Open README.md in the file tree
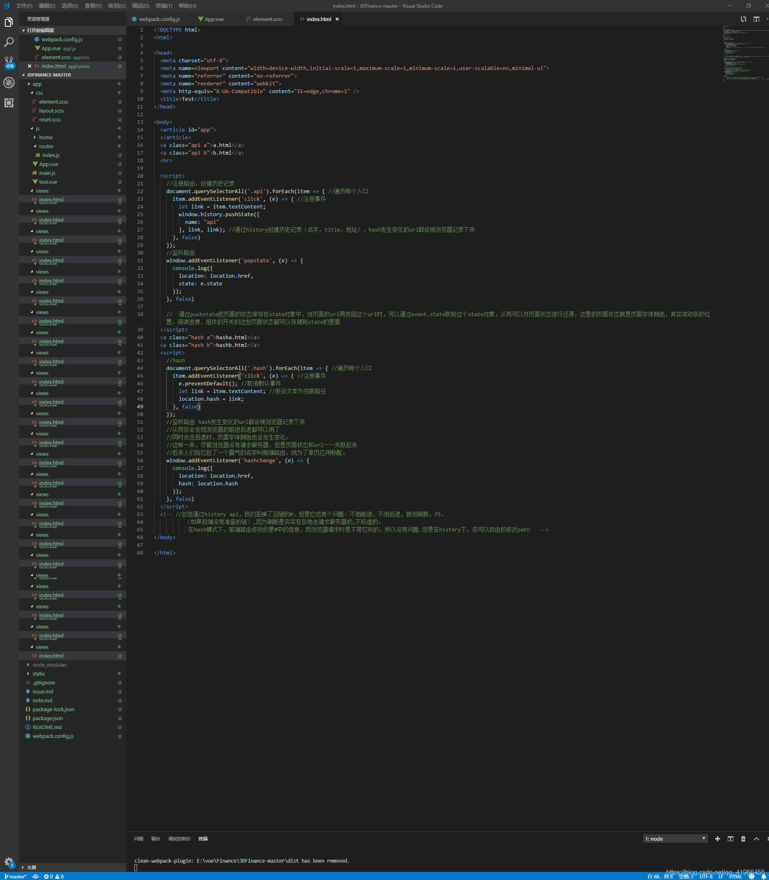This screenshot has width=769, height=880. pyautogui.click(x=72, y=728)
